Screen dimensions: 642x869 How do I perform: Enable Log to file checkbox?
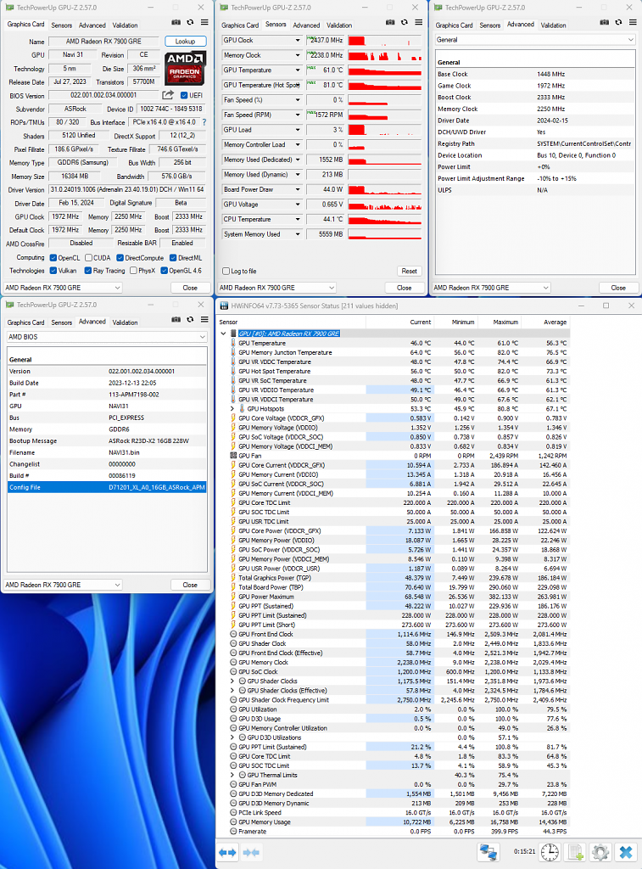226,271
